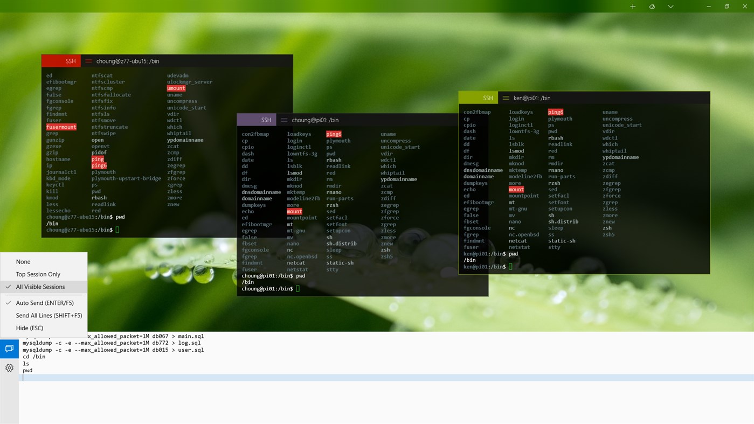
Task: Click 'unicode_start' in ken@pi01 terminal
Action: [622, 125]
